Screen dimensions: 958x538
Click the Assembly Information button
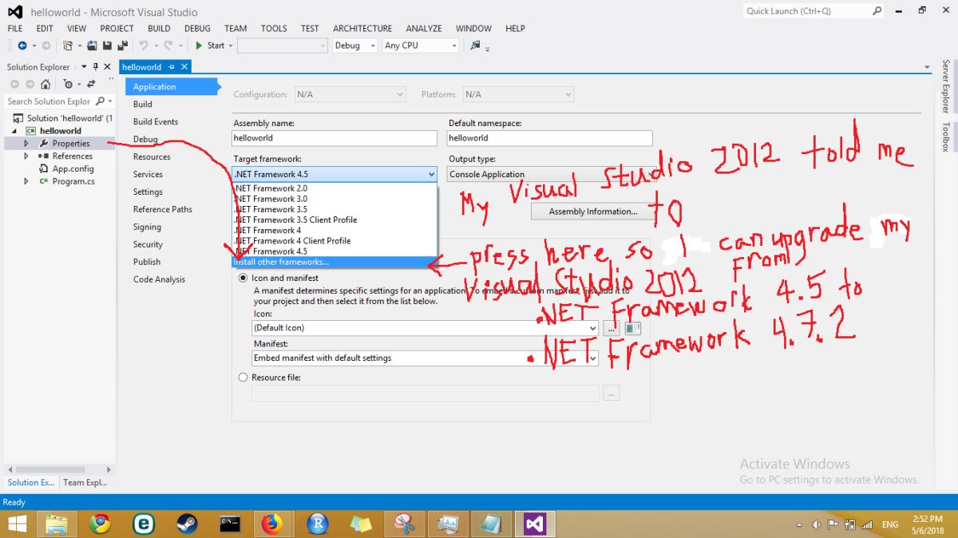pyautogui.click(x=592, y=212)
